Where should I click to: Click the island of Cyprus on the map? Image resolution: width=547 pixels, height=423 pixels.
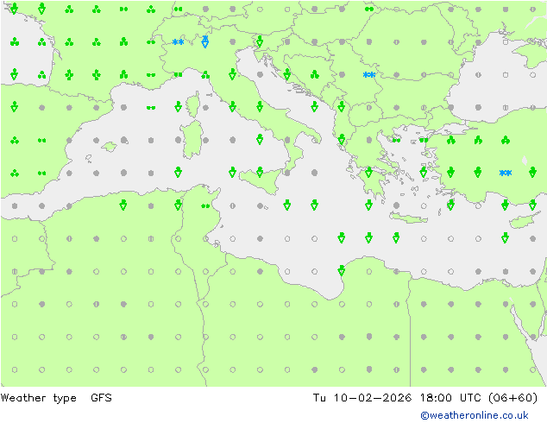524,221
